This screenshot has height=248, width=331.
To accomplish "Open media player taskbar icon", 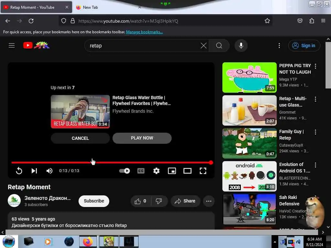I will click(48, 242).
